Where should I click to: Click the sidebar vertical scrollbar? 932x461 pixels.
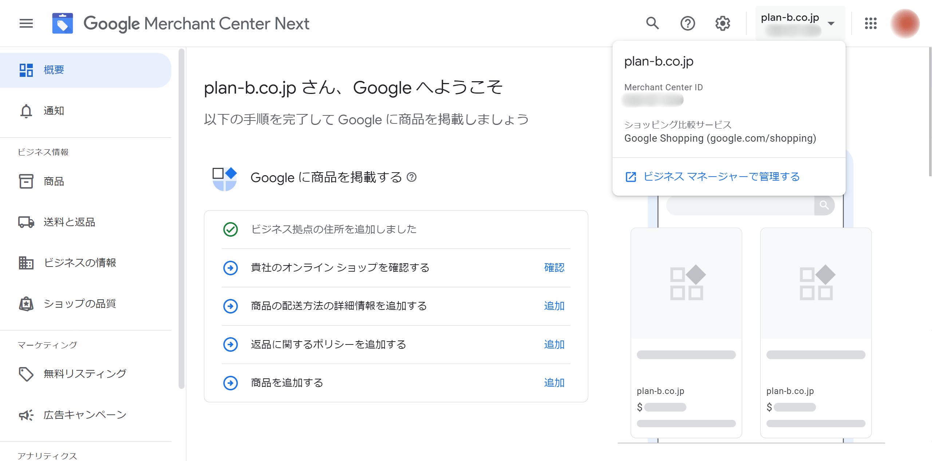181,218
